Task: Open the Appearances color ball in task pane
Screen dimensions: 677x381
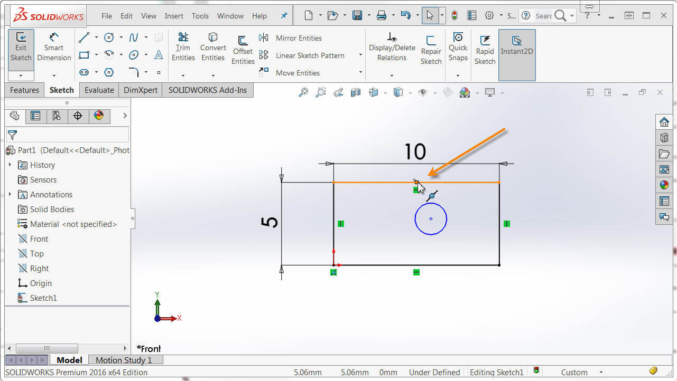Action: point(664,185)
